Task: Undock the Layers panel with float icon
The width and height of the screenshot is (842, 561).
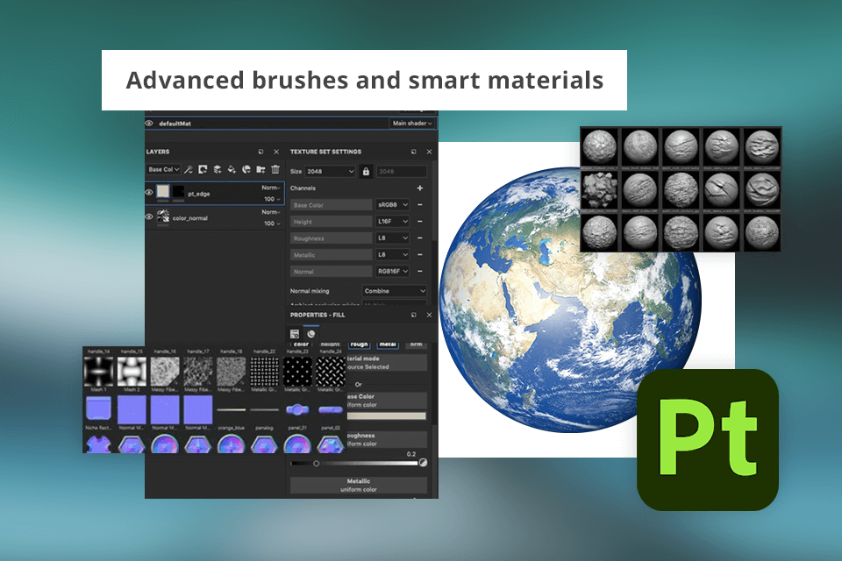Action: click(260, 152)
